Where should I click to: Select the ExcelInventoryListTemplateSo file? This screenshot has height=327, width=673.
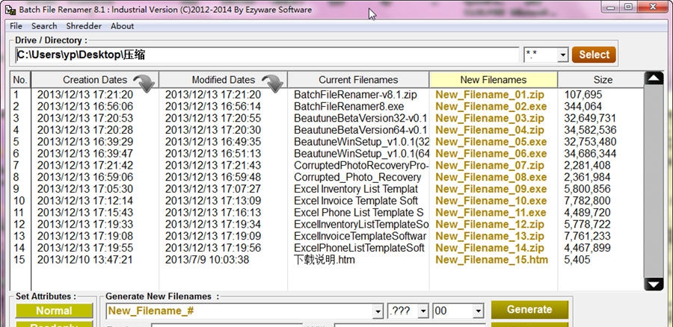click(x=361, y=224)
